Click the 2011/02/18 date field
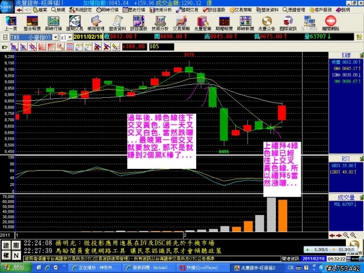Screen dimensions: 364x273 click(88, 37)
